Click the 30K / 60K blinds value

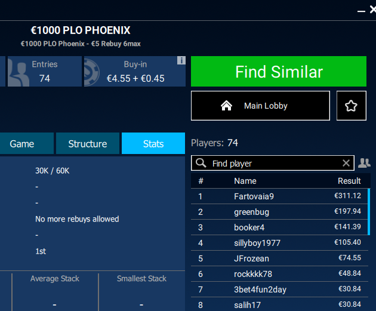[53, 171]
